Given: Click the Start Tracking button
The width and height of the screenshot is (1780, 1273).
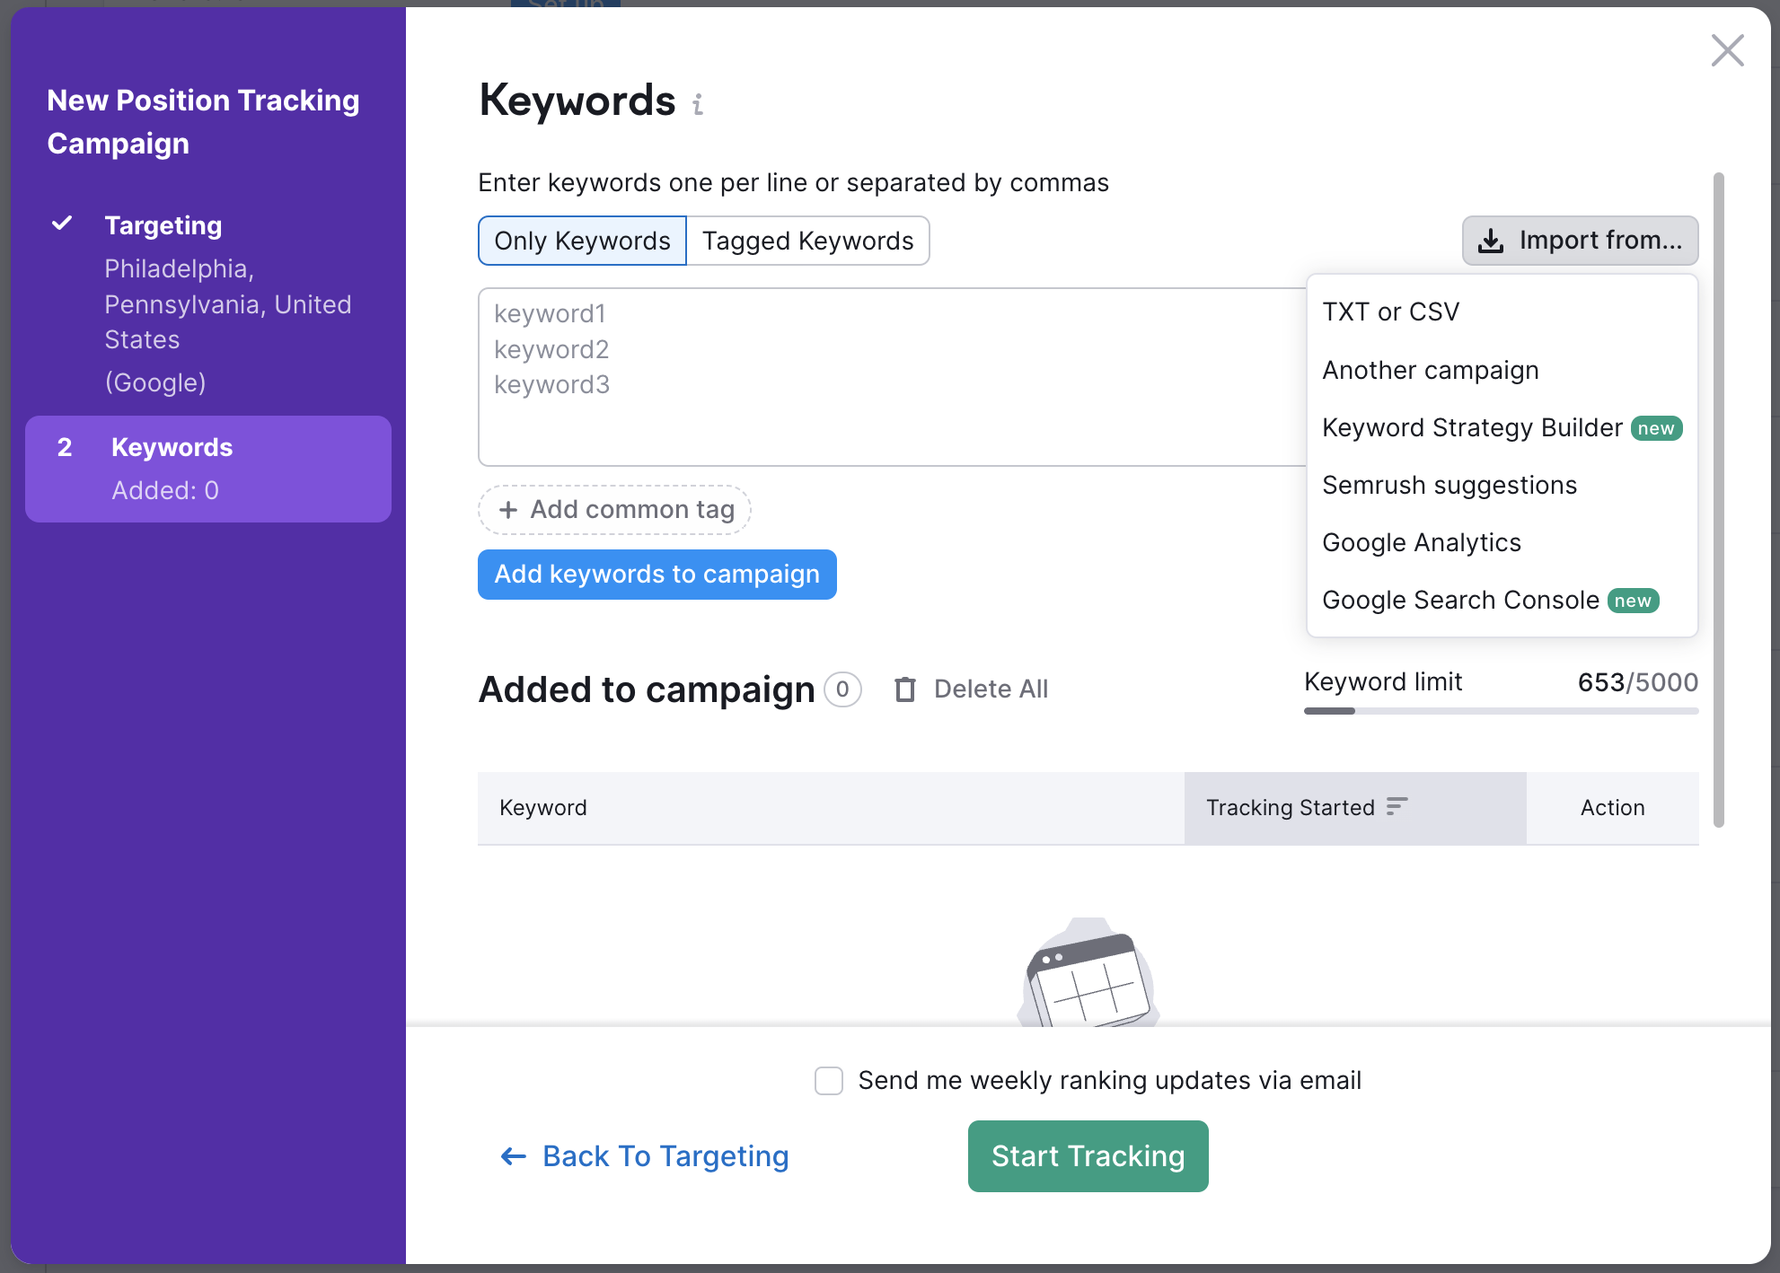Looking at the screenshot, I should tap(1088, 1156).
